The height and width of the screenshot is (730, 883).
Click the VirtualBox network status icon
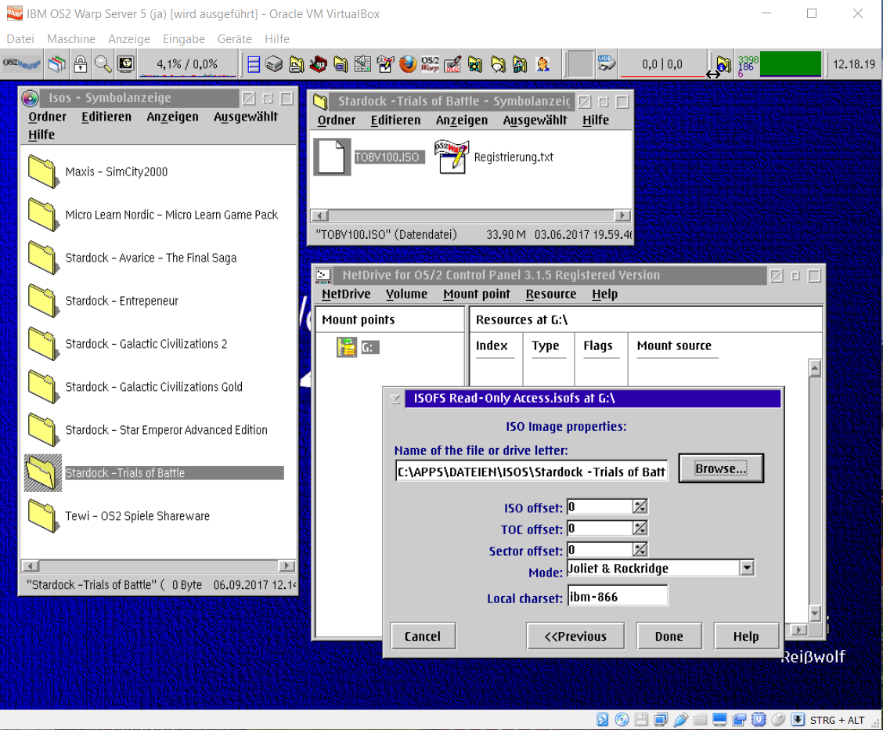(661, 719)
